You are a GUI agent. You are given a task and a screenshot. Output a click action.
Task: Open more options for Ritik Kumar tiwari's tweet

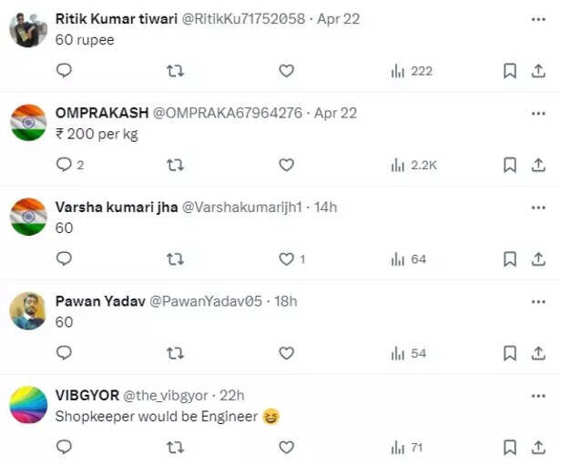(x=537, y=18)
